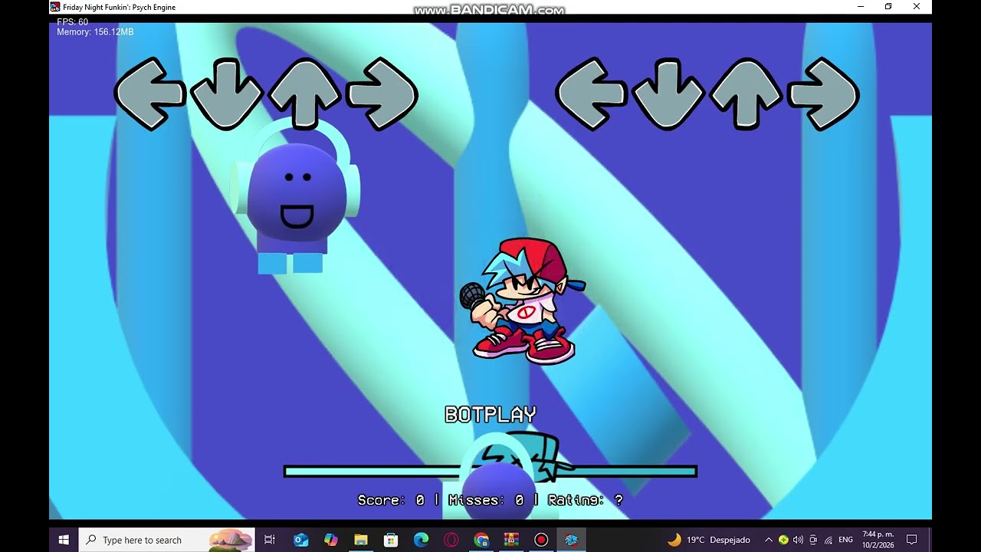Open the Copilot app in the taskbar
981x552 pixels.
tap(330, 540)
